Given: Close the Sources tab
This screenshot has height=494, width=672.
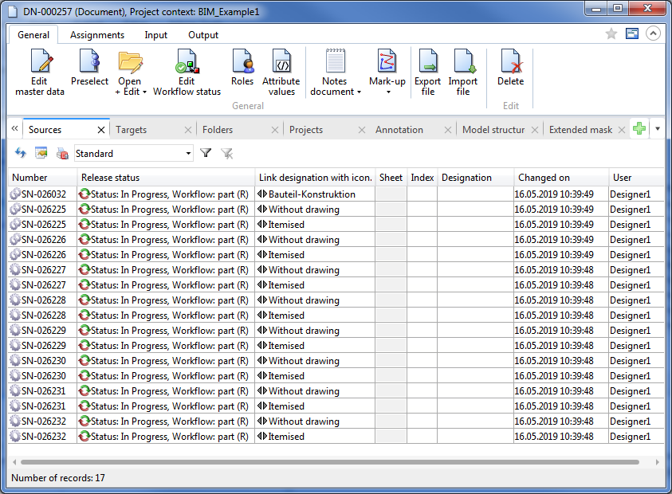Looking at the screenshot, I should pyautogui.click(x=101, y=130).
